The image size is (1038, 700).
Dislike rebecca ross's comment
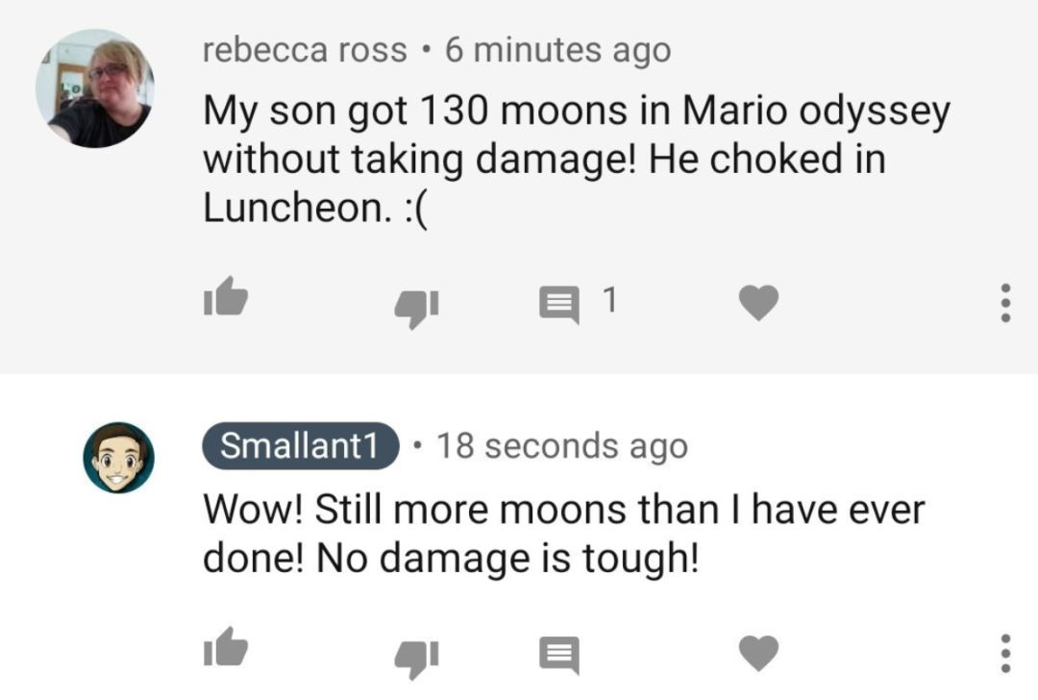(416, 308)
